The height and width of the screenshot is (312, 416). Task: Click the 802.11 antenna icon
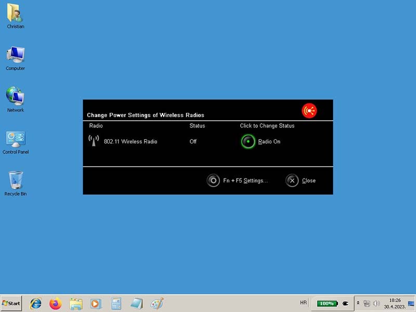(x=94, y=141)
